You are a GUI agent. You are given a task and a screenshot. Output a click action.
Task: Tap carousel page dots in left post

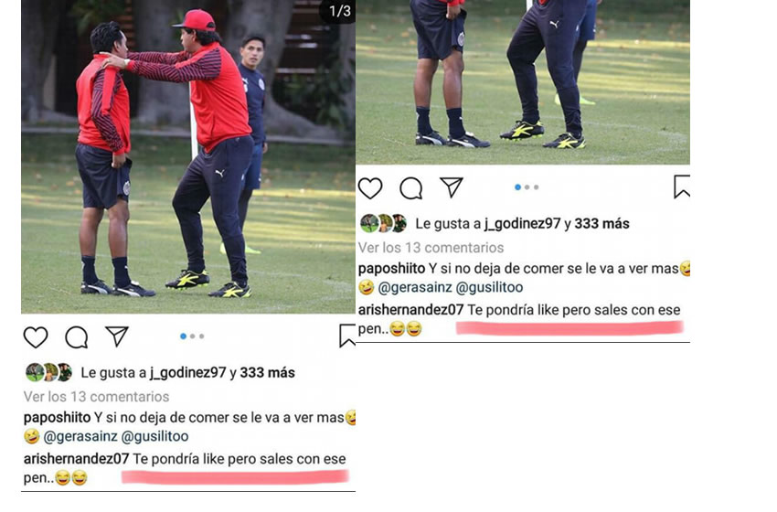(x=192, y=336)
